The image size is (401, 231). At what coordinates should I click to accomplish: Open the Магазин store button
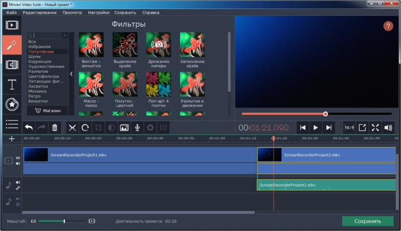(x=48, y=110)
